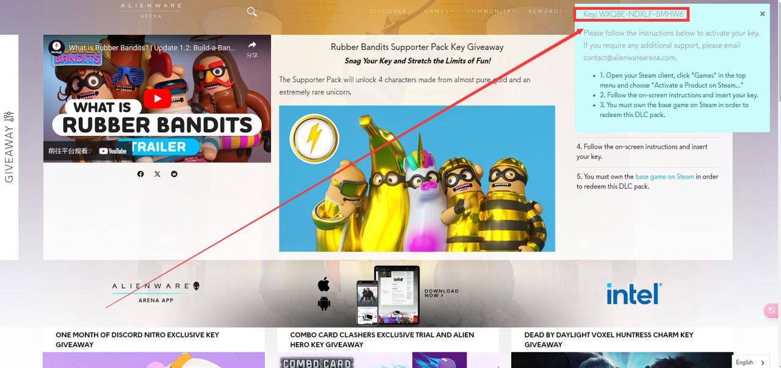Click the Rubber Bandits channel avatar icon
Screen dimensions: 781x368
coord(57,48)
